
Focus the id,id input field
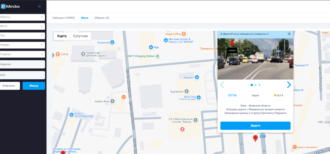(x=22, y=75)
